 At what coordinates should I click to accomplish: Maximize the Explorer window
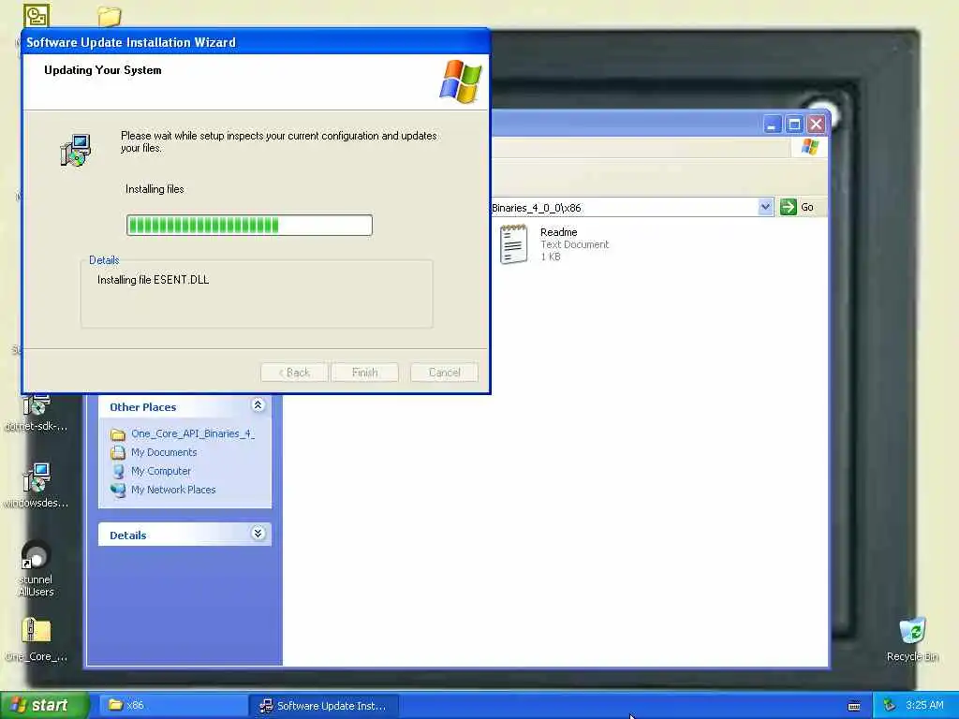[794, 125]
